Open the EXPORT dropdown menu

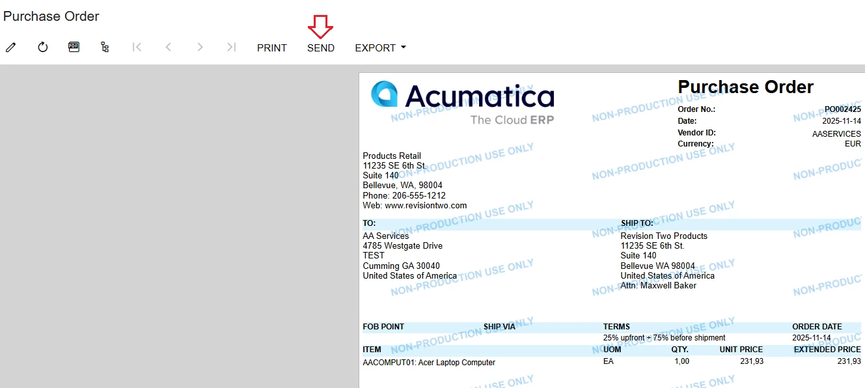coord(380,48)
